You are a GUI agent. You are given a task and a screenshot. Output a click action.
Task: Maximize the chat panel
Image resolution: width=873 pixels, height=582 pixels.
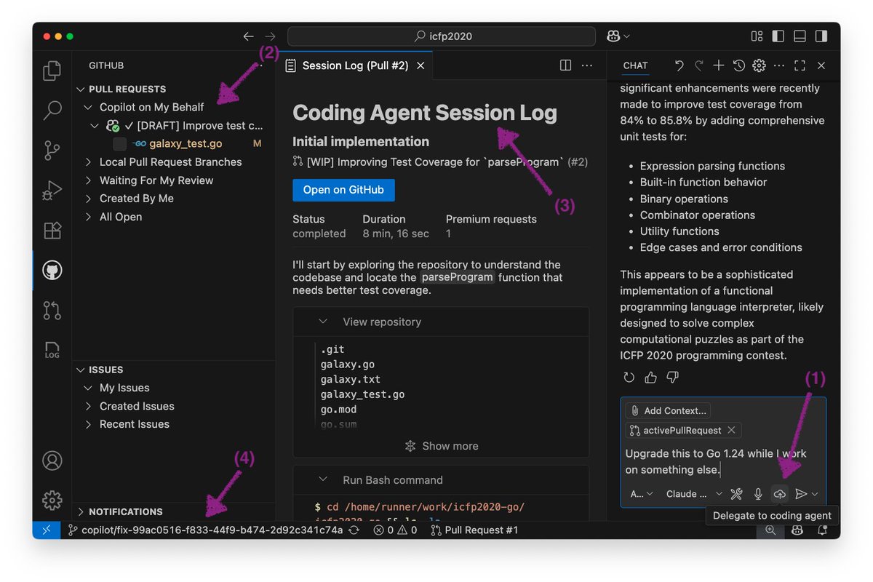pos(800,65)
